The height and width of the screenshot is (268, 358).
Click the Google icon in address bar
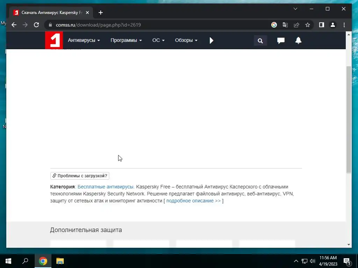pos(274,25)
